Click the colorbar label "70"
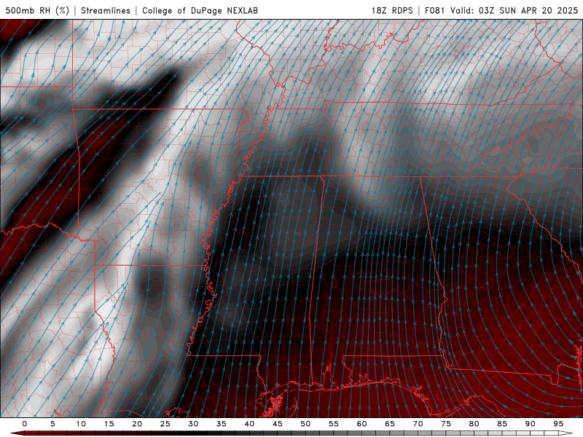This screenshot has width=583, height=437. tap(418, 424)
